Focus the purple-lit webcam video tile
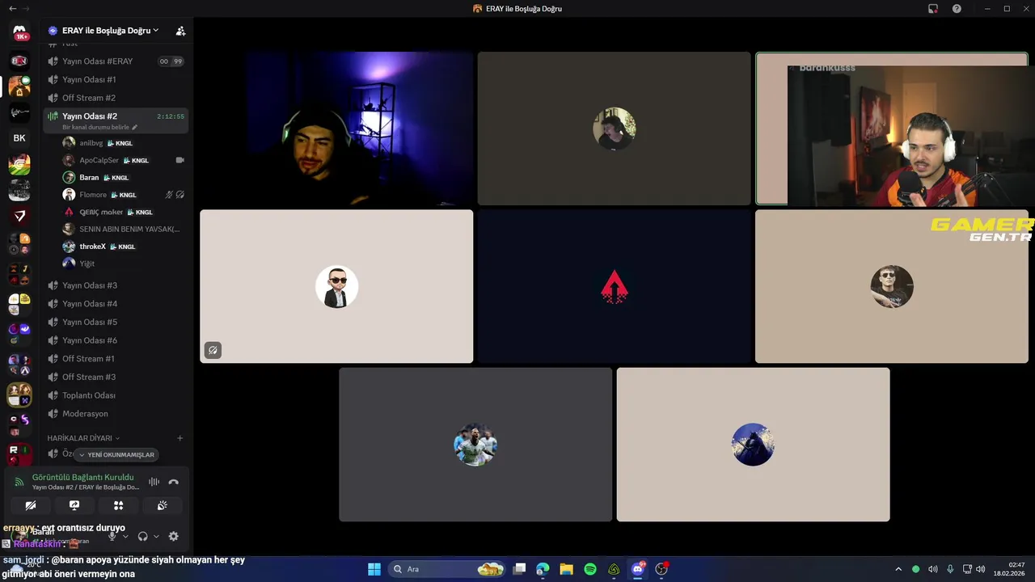 (x=336, y=129)
